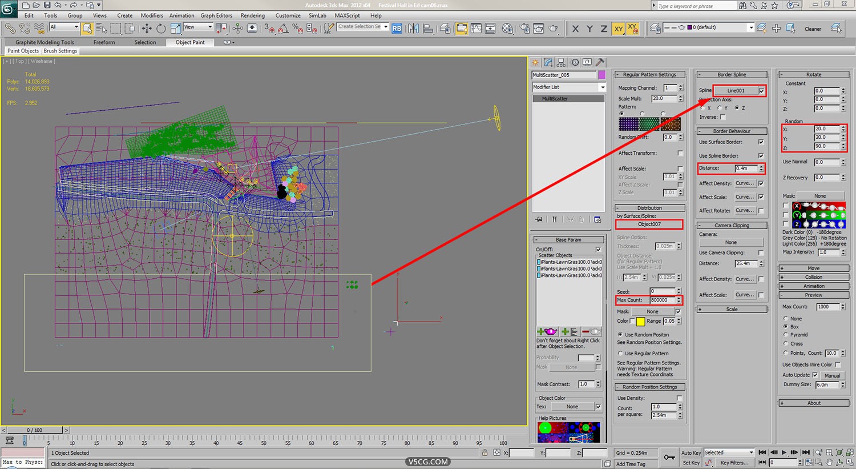The image size is (856, 469).
Task: Toggle the 3D Snaps tool
Action: 269,28
